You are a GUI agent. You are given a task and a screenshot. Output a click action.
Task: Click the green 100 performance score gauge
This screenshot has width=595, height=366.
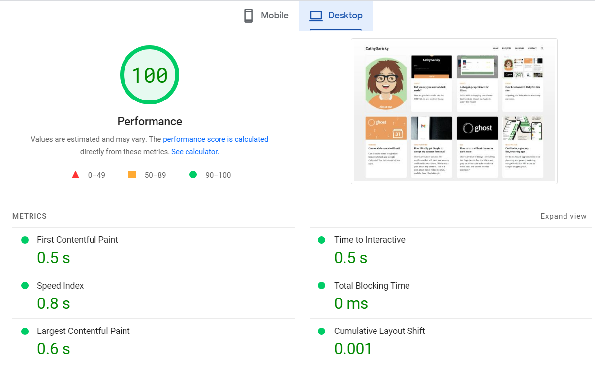[150, 75]
